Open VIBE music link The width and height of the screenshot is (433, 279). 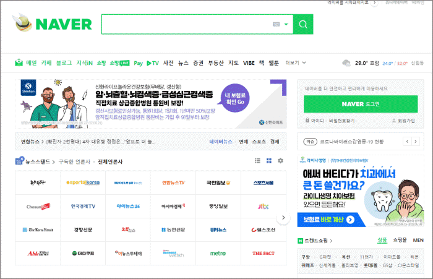point(249,63)
